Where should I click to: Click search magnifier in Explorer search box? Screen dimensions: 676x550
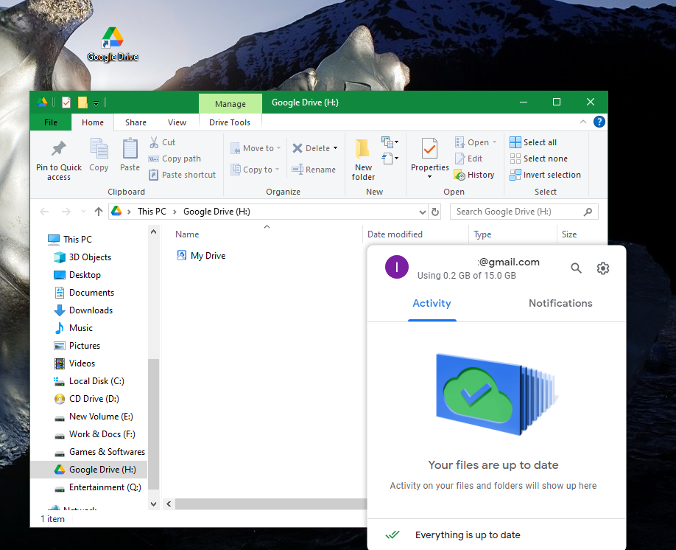(x=588, y=212)
